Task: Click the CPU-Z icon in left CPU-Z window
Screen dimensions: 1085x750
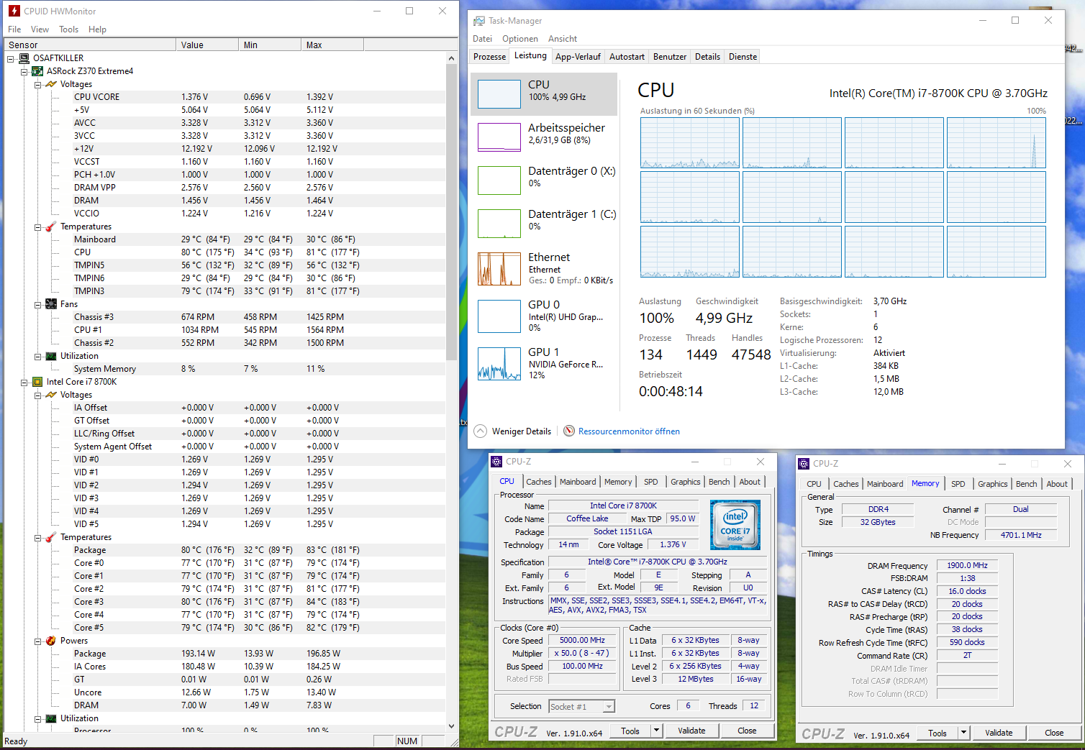Action: [496, 462]
